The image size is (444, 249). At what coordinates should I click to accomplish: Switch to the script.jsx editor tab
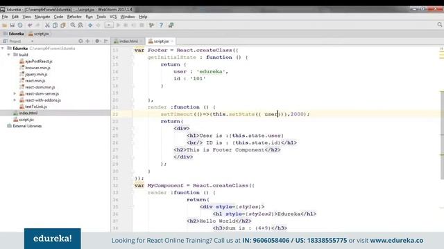coord(161,41)
